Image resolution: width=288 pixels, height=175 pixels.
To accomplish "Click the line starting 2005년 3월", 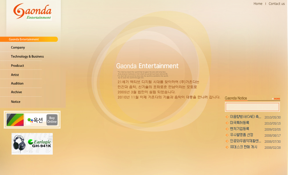I will (x=146, y=92).
